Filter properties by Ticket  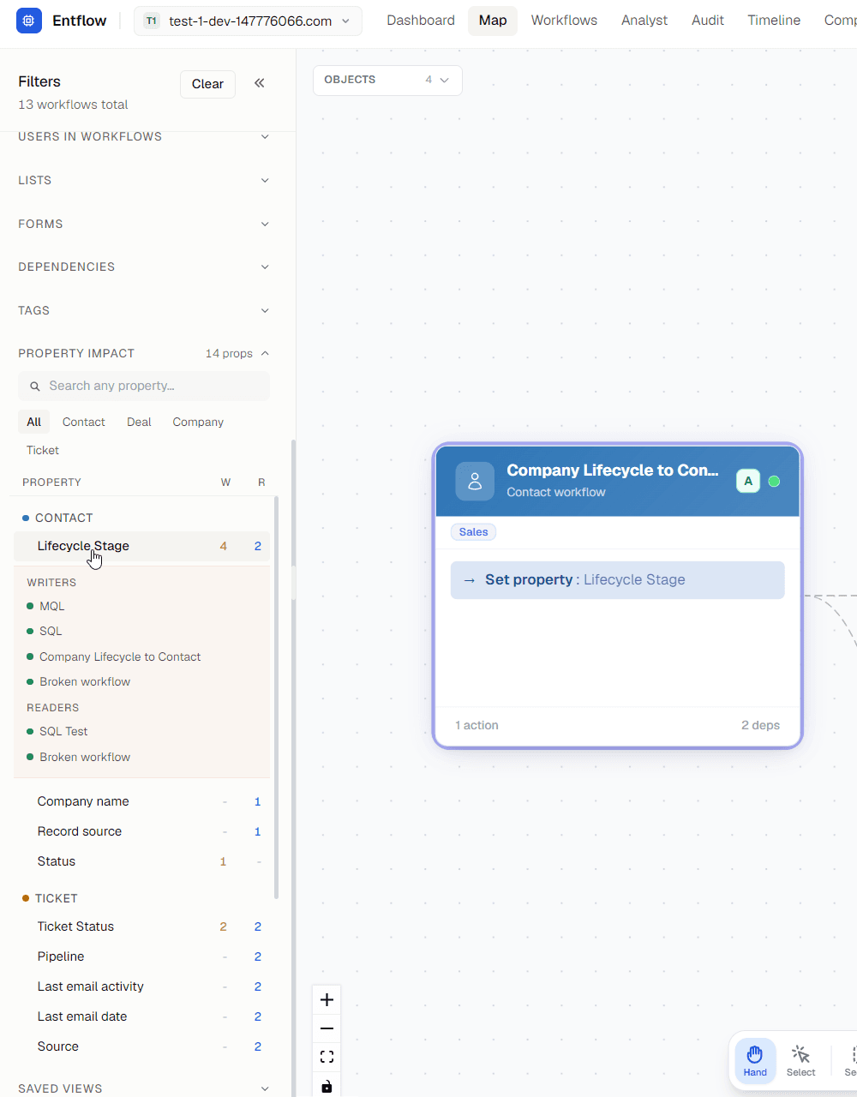pos(43,450)
